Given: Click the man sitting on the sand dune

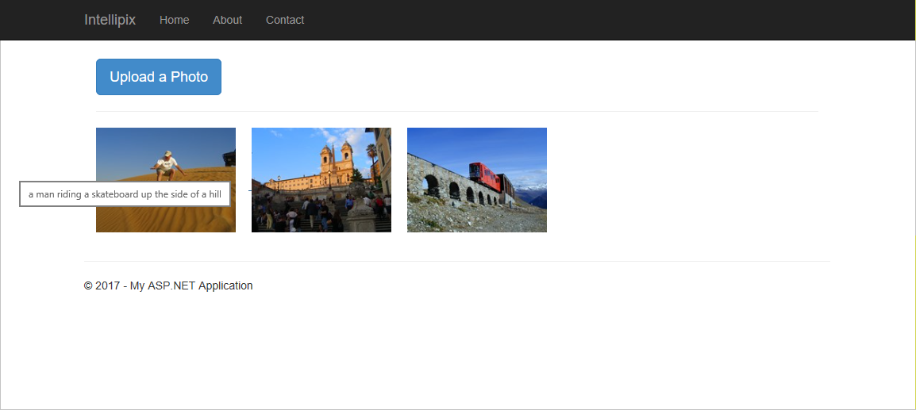Looking at the screenshot, I should click(x=167, y=166).
